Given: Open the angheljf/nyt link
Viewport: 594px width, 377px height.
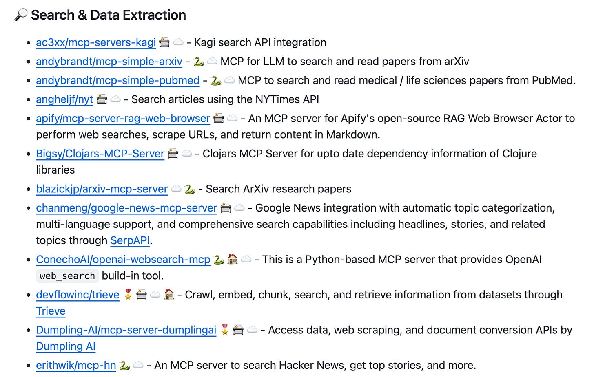Looking at the screenshot, I should (x=64, y=99).
